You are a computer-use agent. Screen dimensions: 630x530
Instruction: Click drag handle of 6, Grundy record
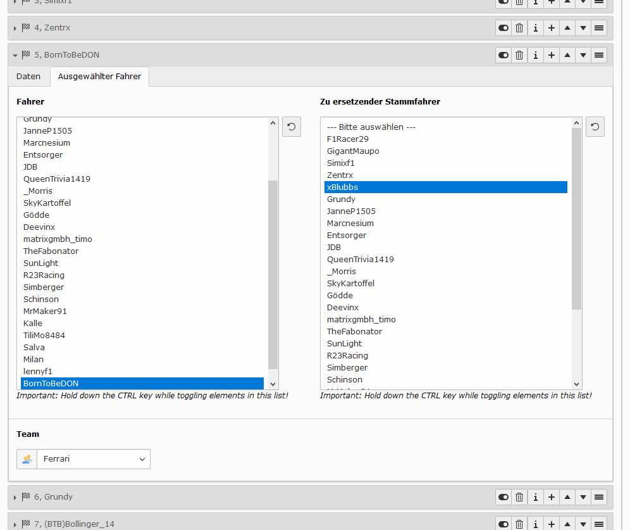pos(599,497)
